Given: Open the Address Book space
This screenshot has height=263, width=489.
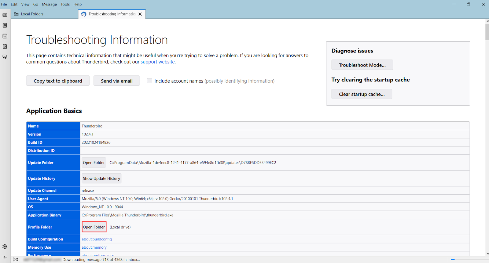Looking at the screenshot, I should pos(5,25).
